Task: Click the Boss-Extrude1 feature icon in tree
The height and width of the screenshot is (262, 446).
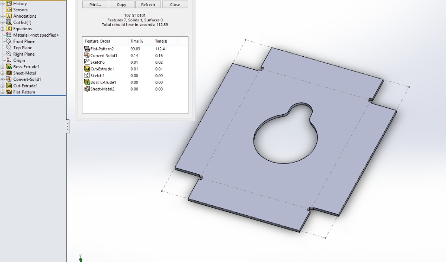Action: 9,66
